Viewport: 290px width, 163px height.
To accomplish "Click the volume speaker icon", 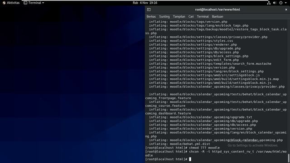I will coord(275,3).
